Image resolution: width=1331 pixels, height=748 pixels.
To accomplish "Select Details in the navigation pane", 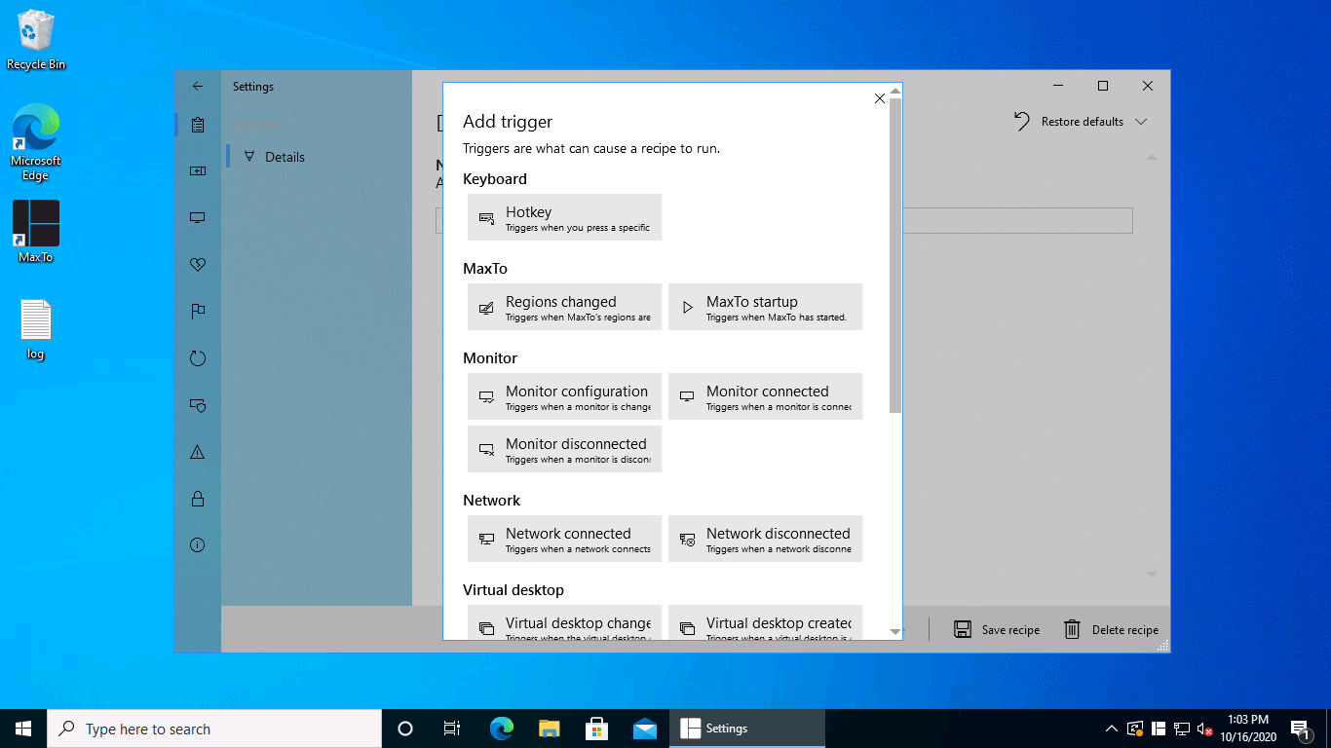I will (285, 157).
